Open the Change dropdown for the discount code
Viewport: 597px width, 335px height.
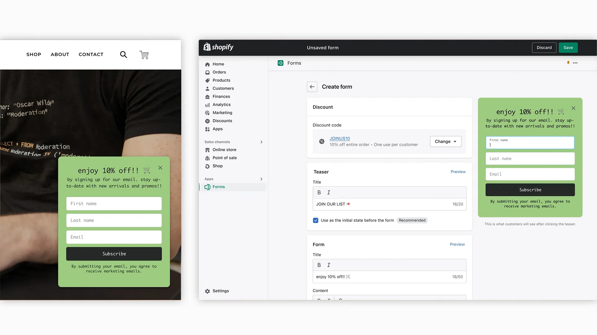[x=446, y=141]
